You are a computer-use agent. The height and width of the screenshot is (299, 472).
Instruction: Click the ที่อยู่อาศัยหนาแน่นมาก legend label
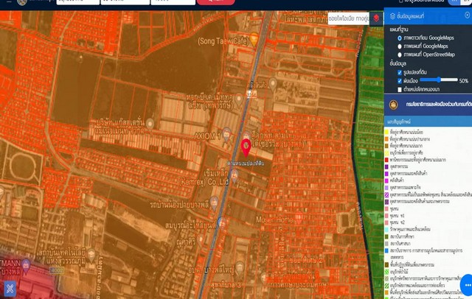[x=406, y=146]
